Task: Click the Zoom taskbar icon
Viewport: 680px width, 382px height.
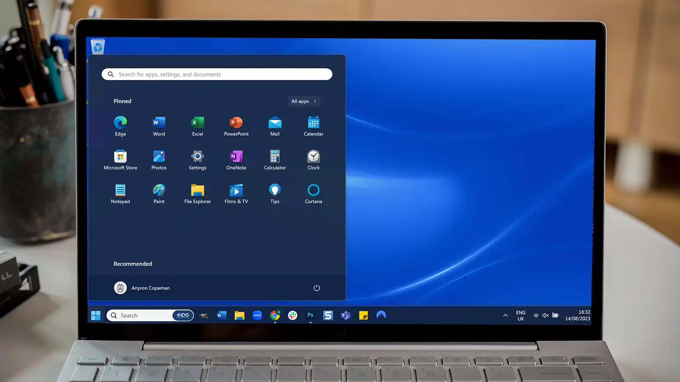Action: tap(257, 315)
